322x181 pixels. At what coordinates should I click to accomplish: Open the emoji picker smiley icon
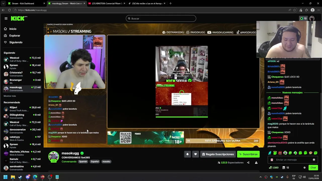click(314, 160)
